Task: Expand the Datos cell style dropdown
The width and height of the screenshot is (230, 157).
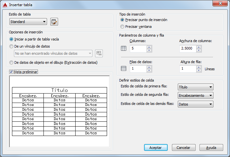Action: click(196, 104)
